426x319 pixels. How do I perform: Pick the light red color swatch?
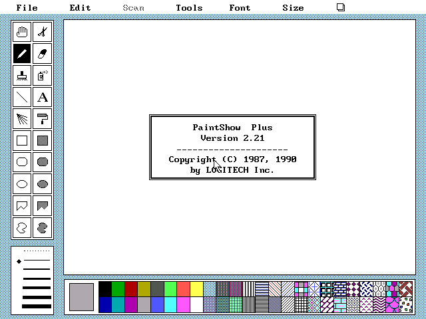click(184, 289)
